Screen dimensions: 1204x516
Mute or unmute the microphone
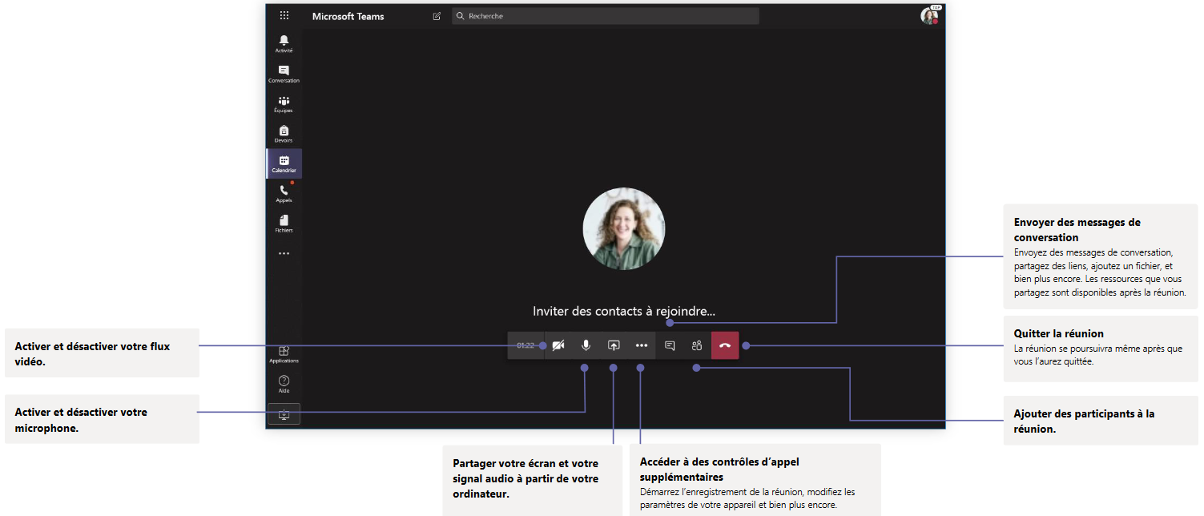coord(586,345)
